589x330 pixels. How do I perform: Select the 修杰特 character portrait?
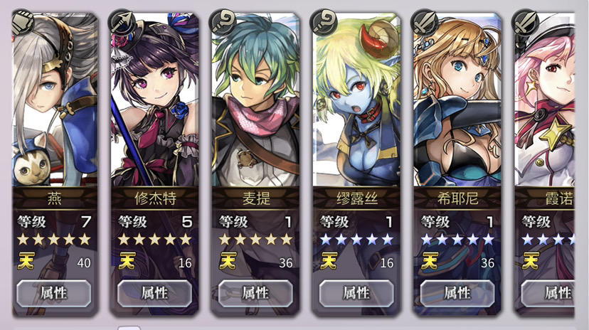click(x=155, y=100)
